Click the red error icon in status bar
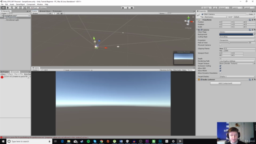The height and width of the screenshot is (144, 256). 1,138
